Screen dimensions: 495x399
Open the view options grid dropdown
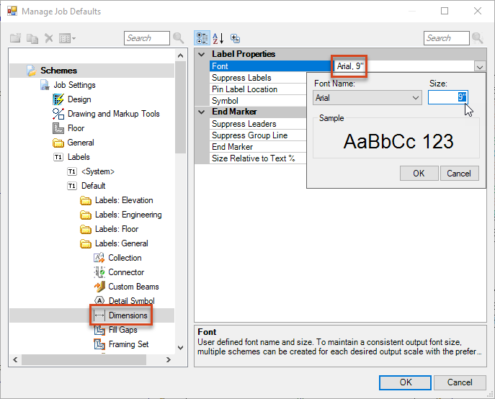point(67,38)
